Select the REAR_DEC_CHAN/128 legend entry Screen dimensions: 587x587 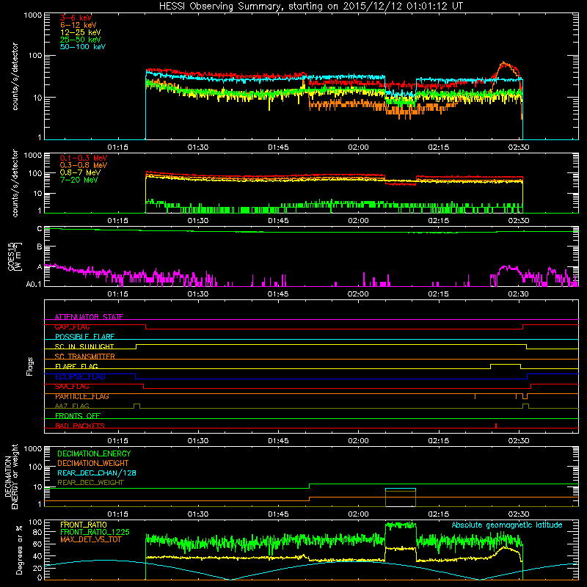(97, 473)
